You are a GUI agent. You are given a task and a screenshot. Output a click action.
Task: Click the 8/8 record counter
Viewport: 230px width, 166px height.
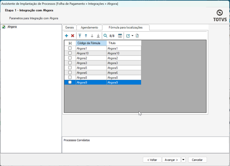[x=112, y=36]
